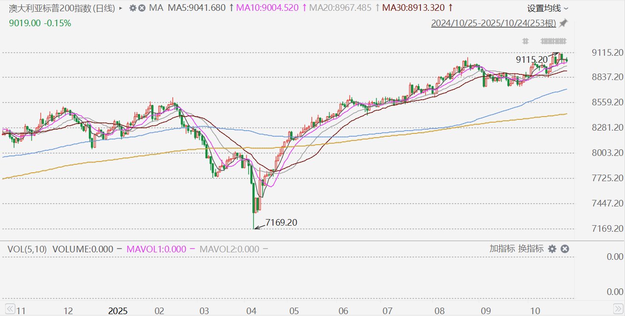Click the wide striped icon near the top right
Viewport: 625px width, 316px height.
pos(553,41)
